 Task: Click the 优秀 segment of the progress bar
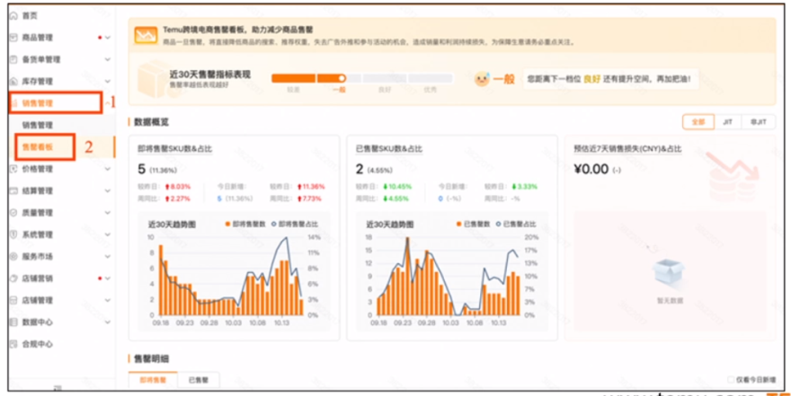(431, 78)
